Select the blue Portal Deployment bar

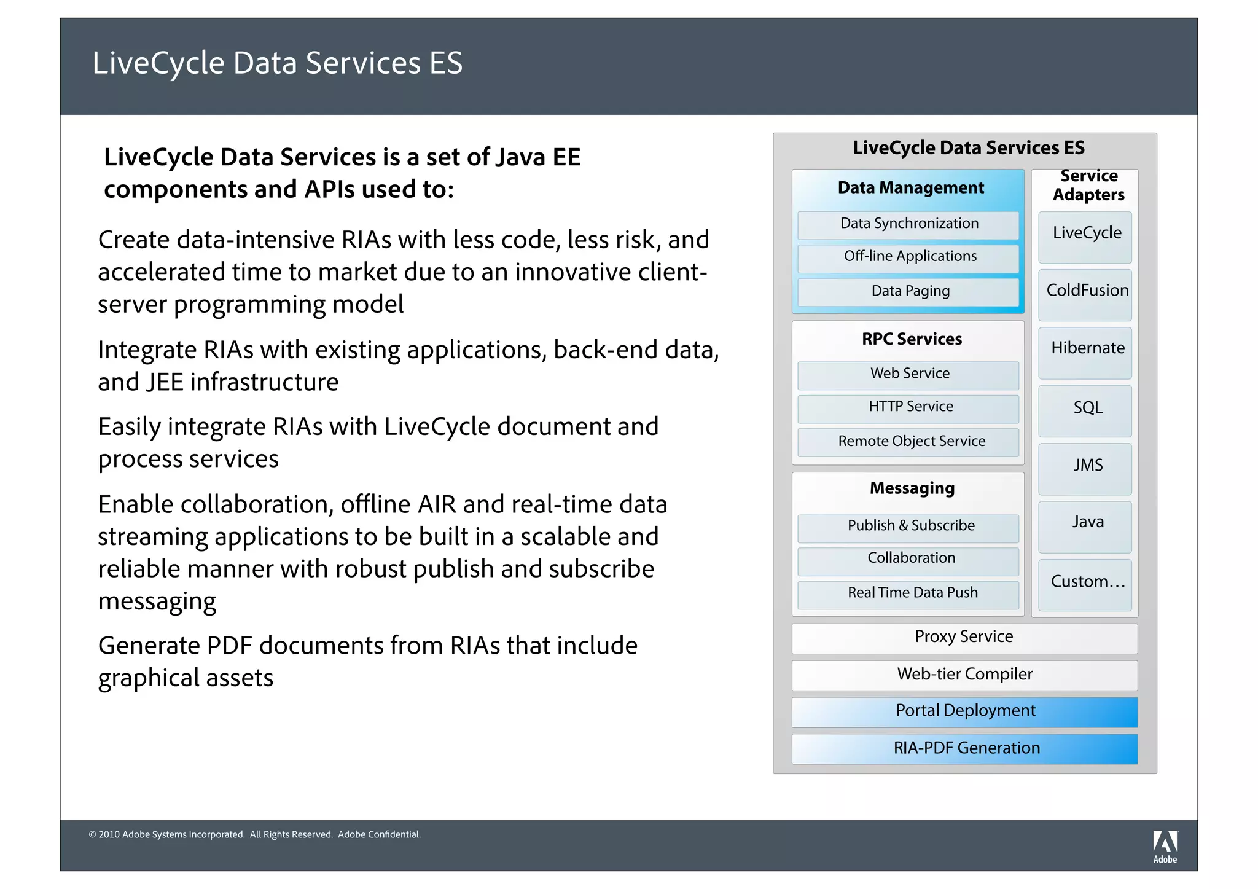[x=964, y=711]
